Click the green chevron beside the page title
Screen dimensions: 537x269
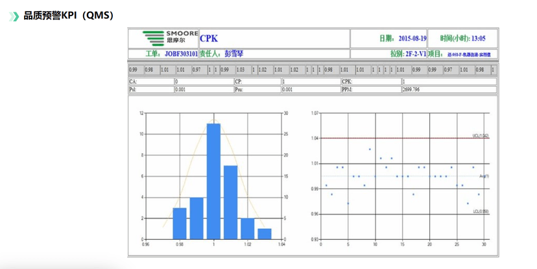14,15
